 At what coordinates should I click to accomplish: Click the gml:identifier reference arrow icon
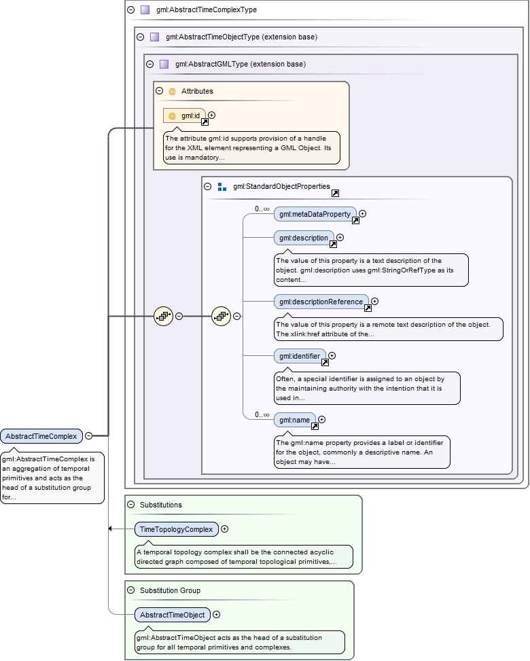click(325, 363)
